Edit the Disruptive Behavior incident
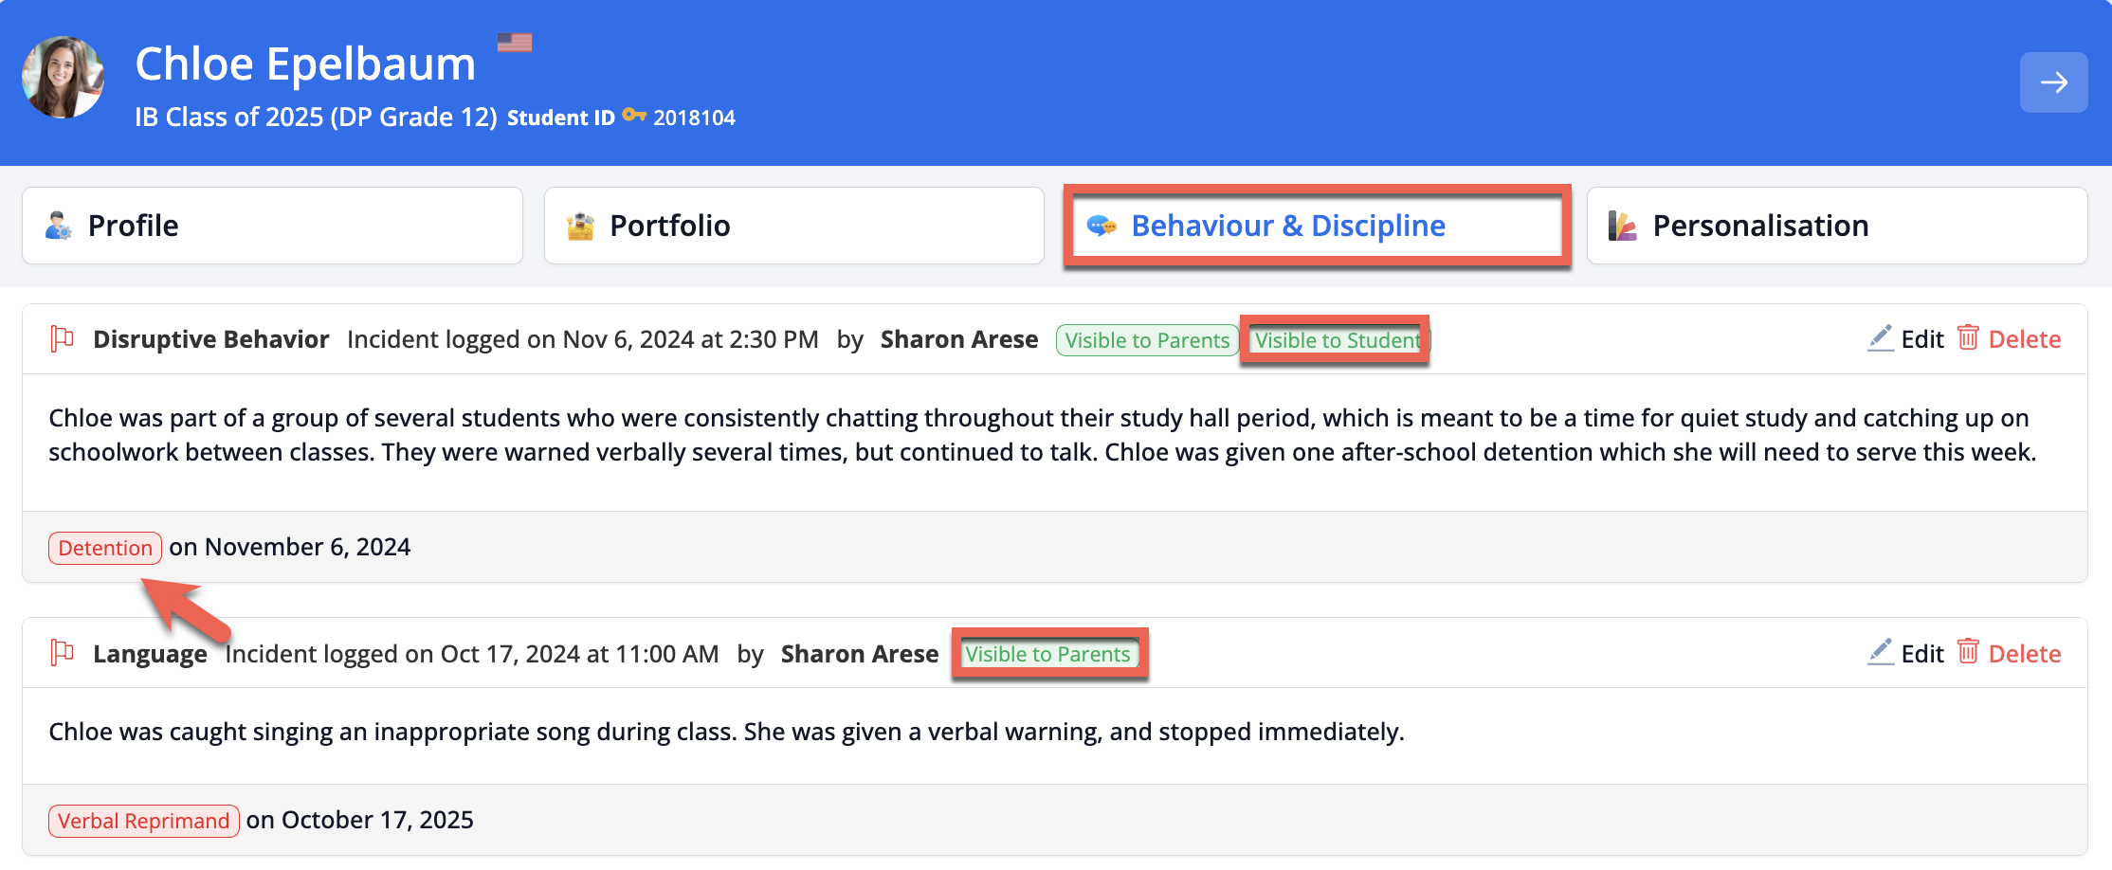 pyautogui.click(x=1921, y=339)
